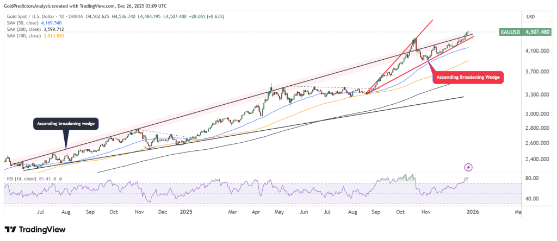
Task: Click the SMA (200, close) indicator legend
Action: pos(27,29)
